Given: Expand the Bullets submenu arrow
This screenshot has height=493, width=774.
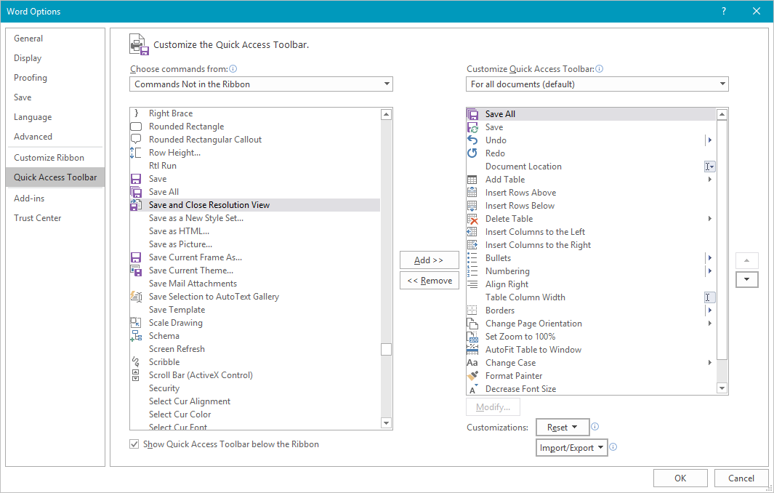Looking at the screenshot, I should tap(710, 258).
